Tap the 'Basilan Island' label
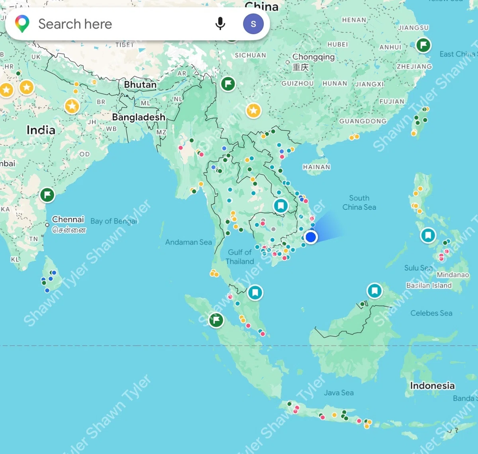Image resolution: width=478 pixels, height=454 pixels. 429,285
